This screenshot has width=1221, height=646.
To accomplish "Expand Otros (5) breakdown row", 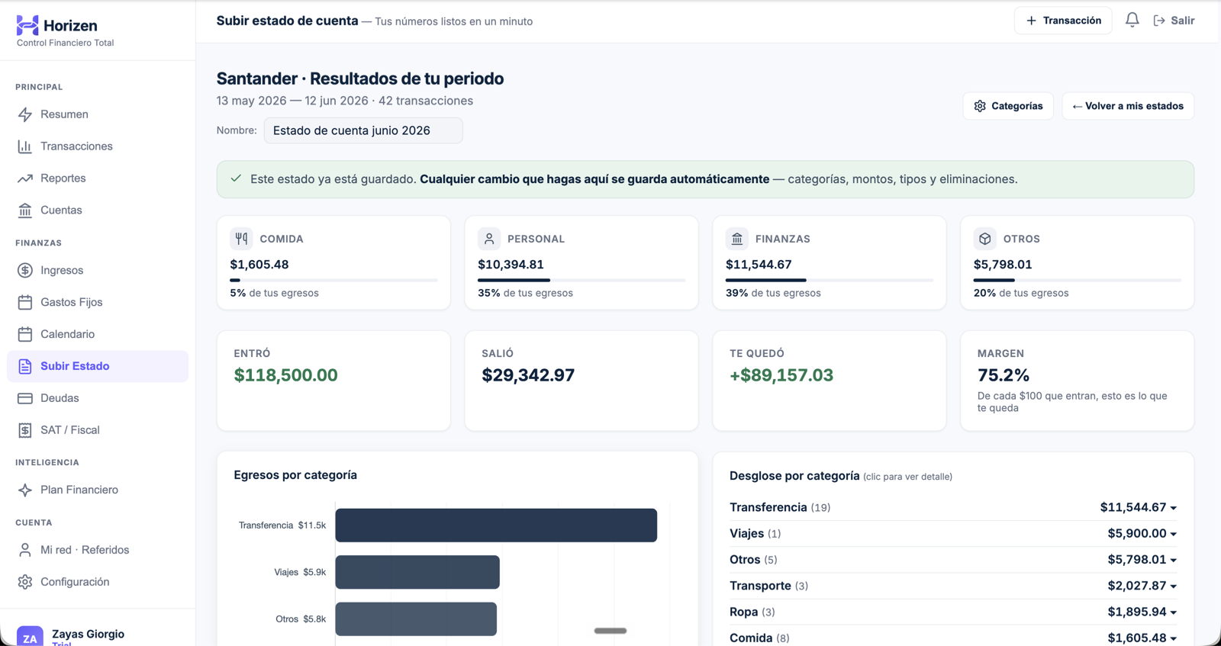I will [953, 560].
